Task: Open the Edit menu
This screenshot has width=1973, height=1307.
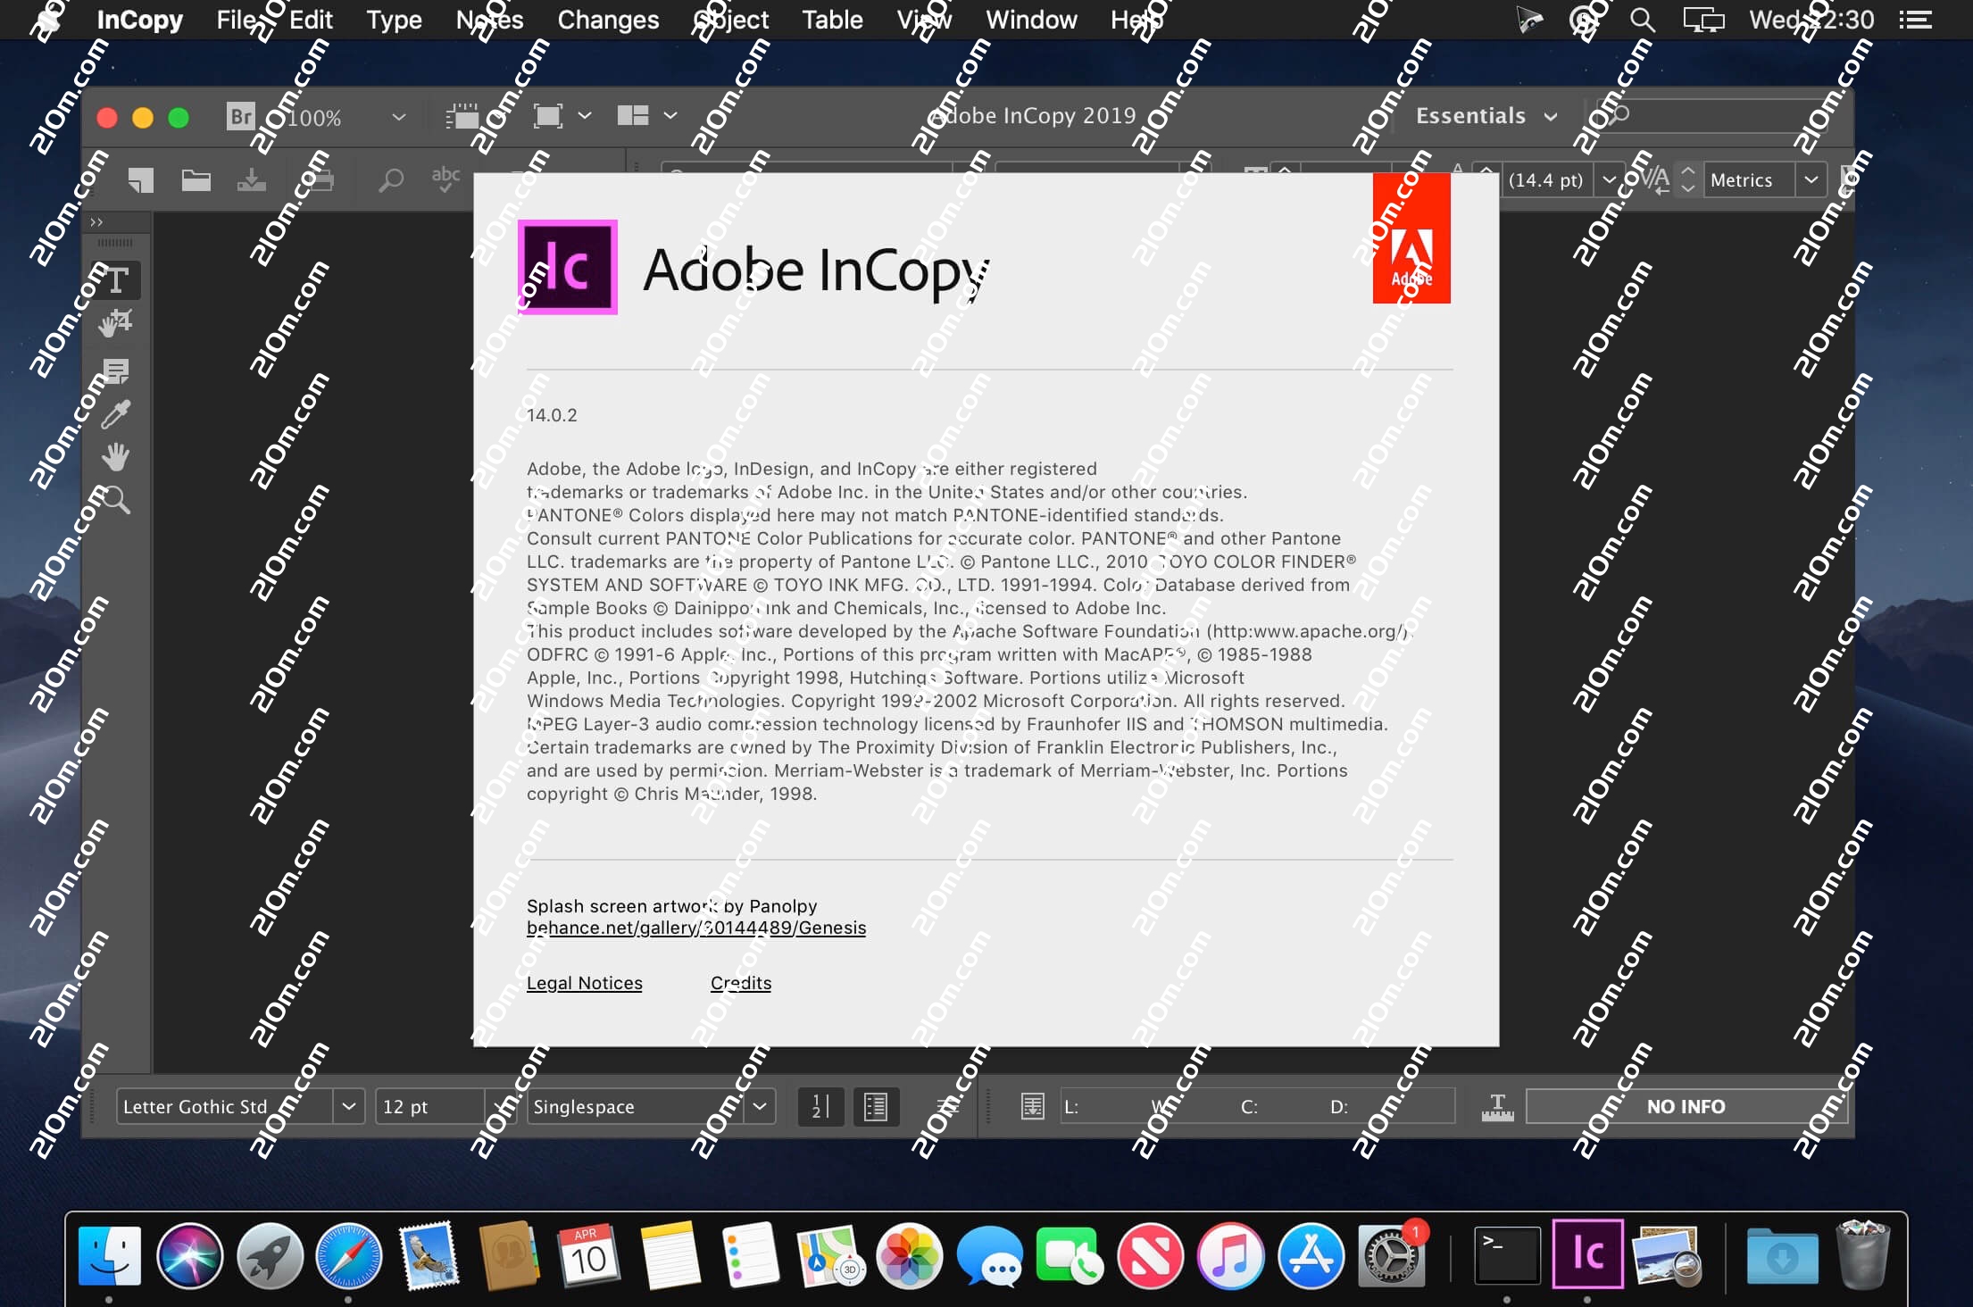Action: tap(311, 20)
